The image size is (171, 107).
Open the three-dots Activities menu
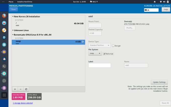3,2
